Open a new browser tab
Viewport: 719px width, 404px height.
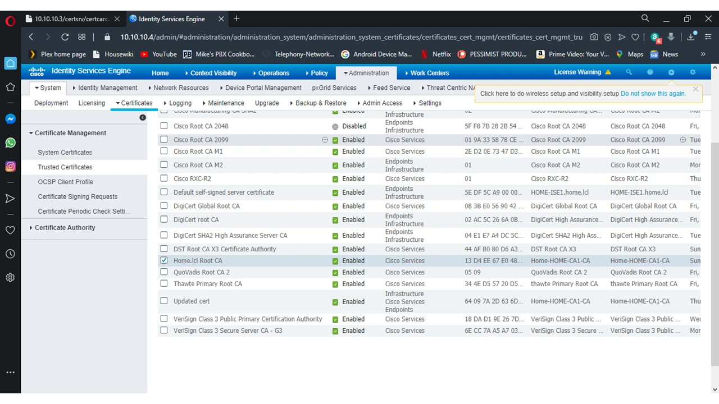point(236,19)
